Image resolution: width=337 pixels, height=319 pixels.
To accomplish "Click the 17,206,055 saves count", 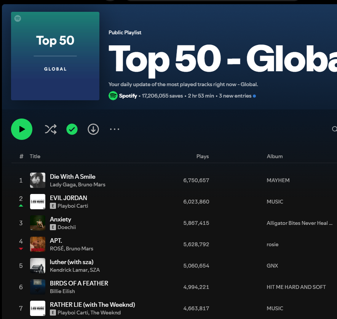I will 162,96.
